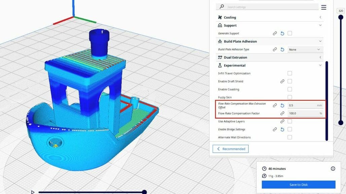This screenshot has width=346, height=194.
Task: Click the material usage spool icon
Action: (x=264, y=176)
